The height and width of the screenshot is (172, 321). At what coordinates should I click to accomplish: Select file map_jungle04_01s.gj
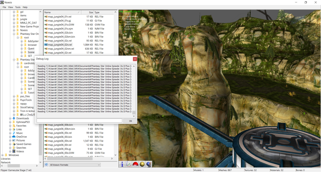(59, 21)
